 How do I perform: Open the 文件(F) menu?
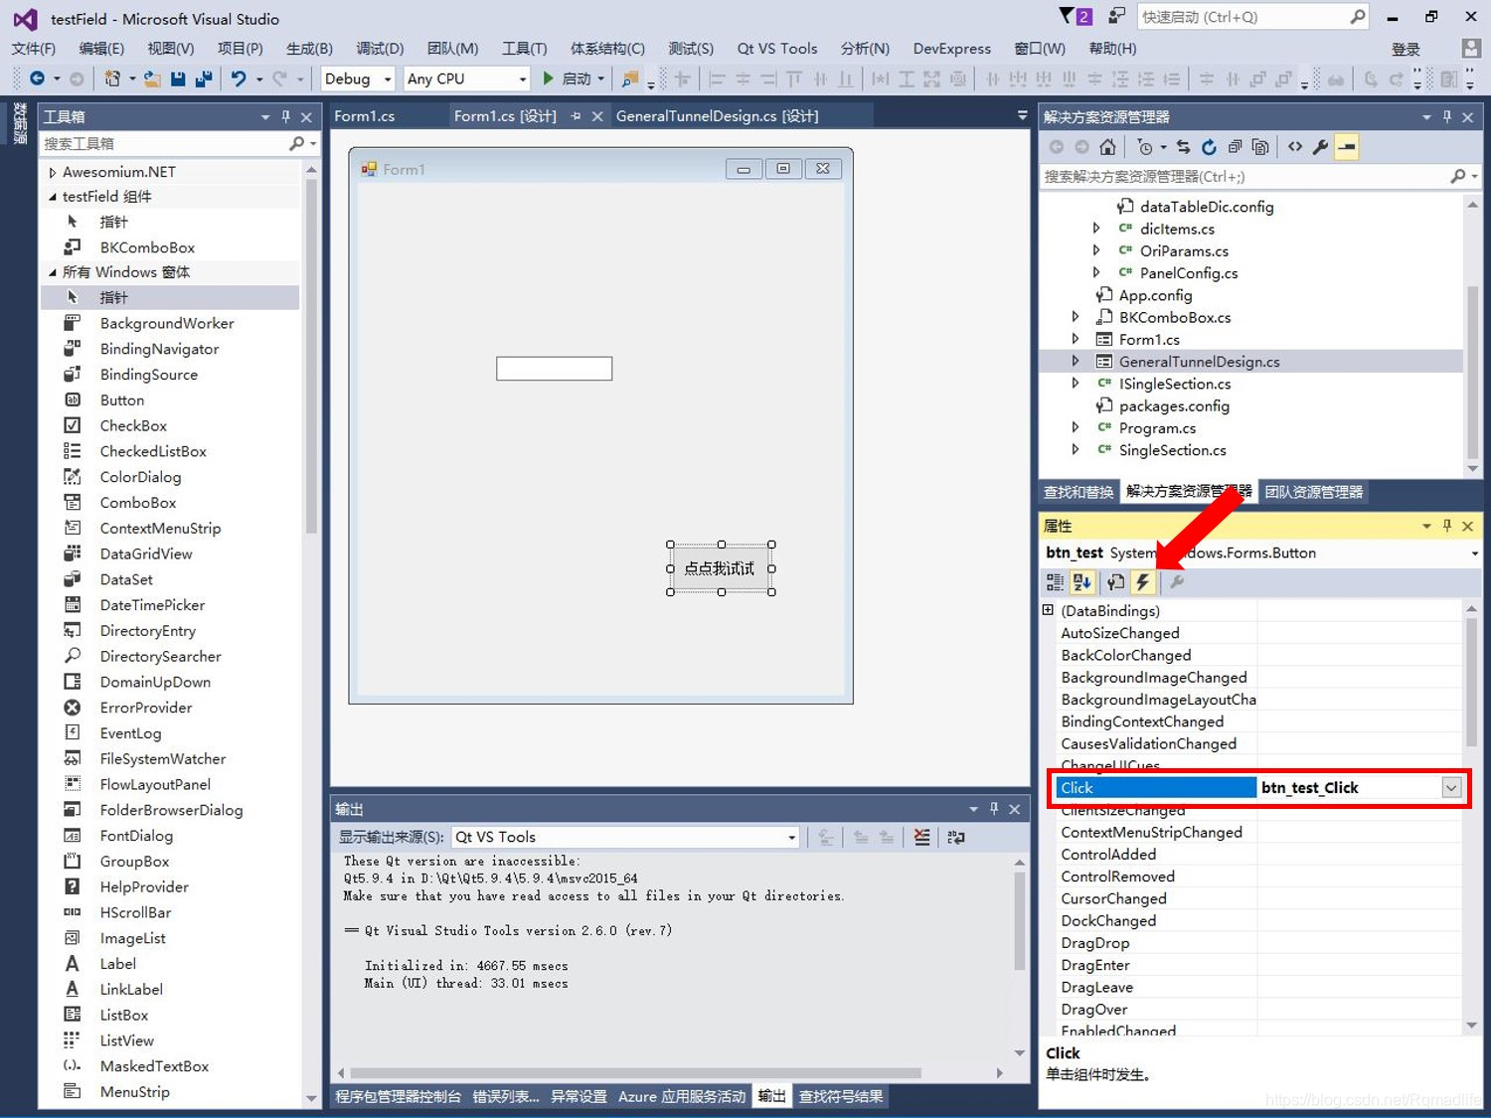34,49
